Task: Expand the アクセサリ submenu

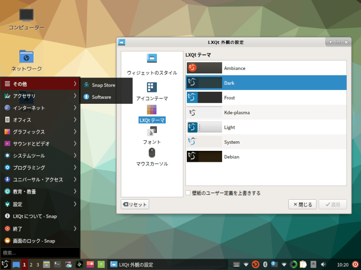Action: click(x=40, y=96)
